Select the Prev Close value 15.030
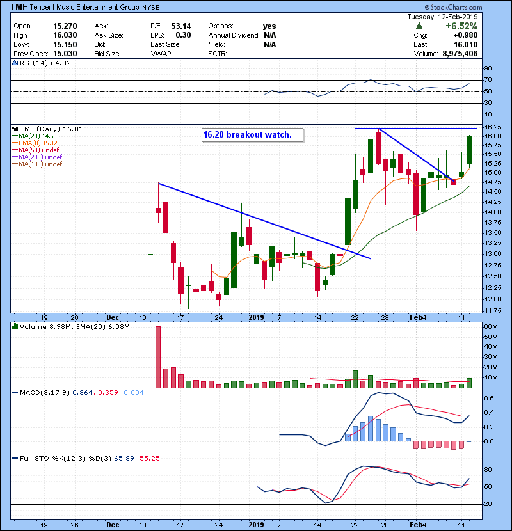 click(65, 54)
